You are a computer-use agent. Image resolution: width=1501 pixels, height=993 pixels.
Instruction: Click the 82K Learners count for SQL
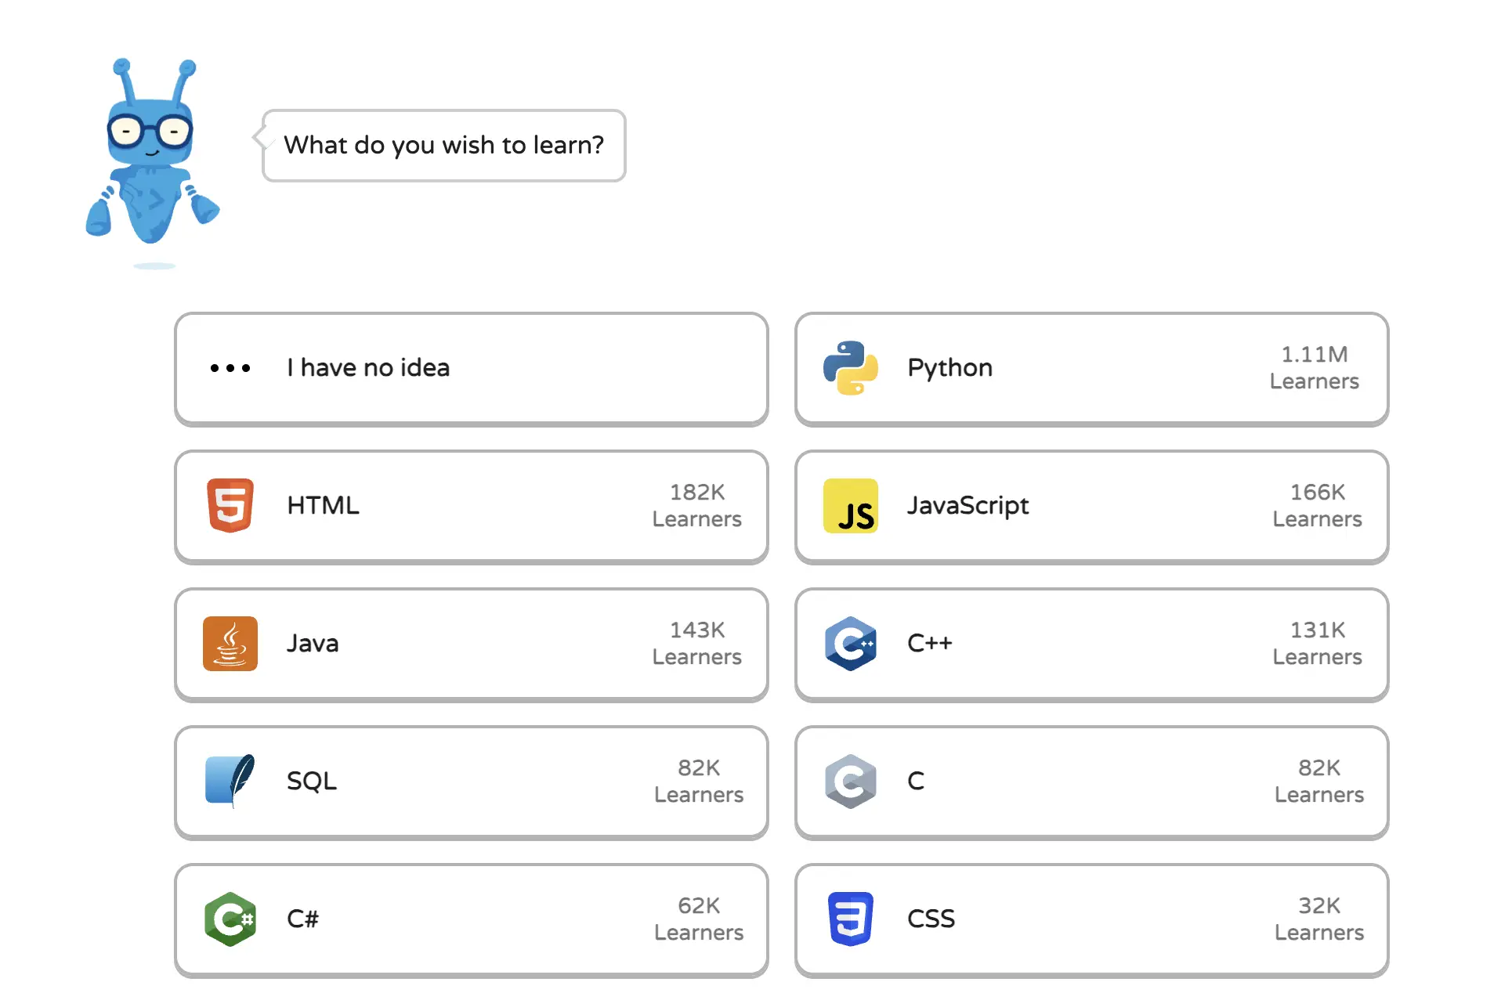coord(699,782)
